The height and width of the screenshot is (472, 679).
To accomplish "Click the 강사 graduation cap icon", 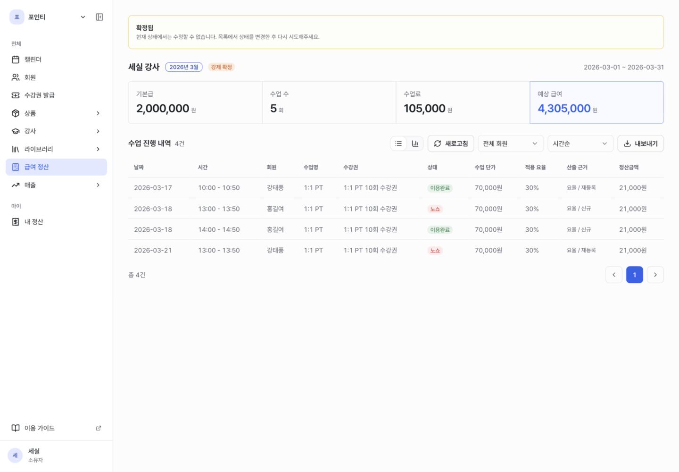I will (x=16, y=131).
